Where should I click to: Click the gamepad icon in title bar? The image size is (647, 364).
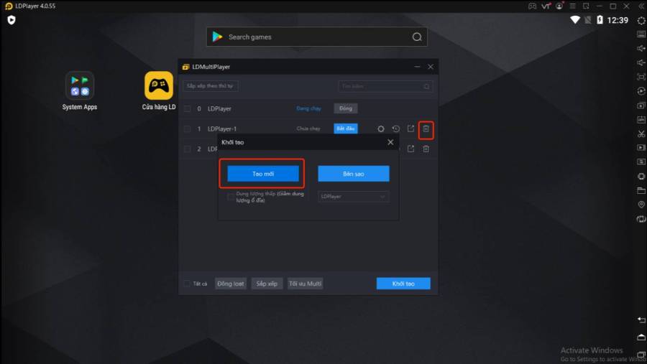pos(532,6)
